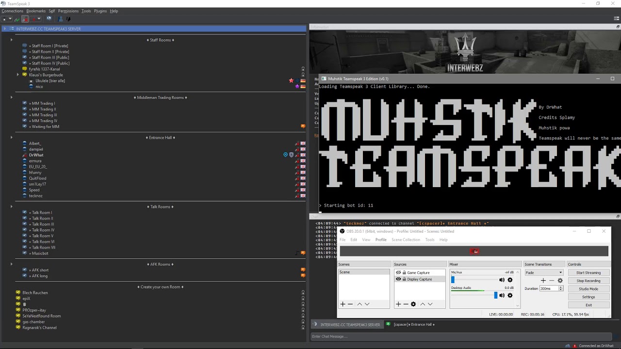This screenshot has width=621, height=349.
Task: Click the black bolt-shaped toolbar icon
Action: 68,19
